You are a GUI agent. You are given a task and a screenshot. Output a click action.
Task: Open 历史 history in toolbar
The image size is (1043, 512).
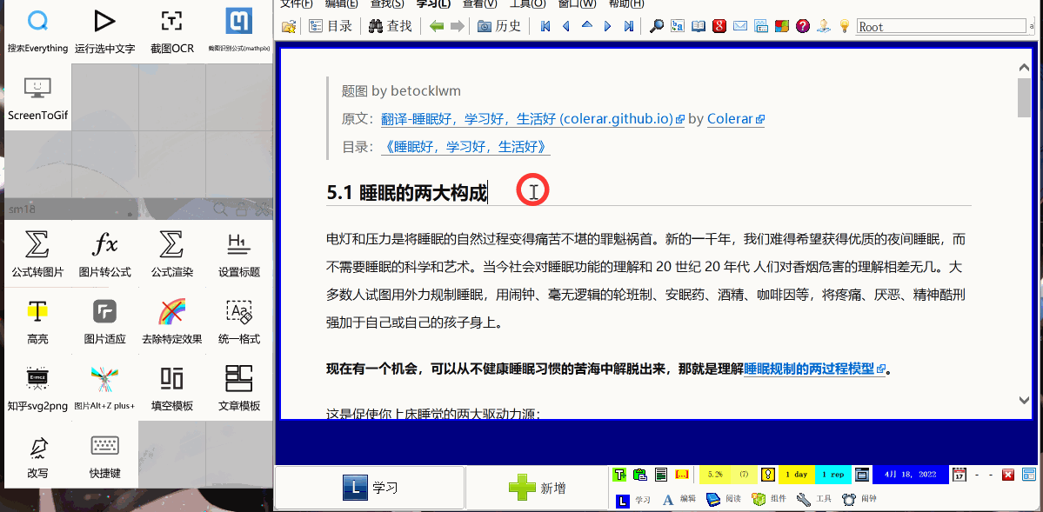click(x=499, y=27)
